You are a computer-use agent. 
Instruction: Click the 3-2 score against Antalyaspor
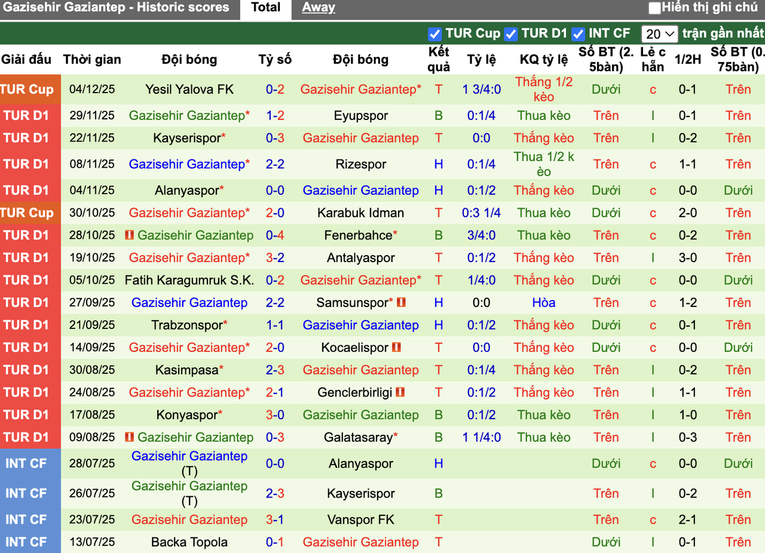coord(275,258)
